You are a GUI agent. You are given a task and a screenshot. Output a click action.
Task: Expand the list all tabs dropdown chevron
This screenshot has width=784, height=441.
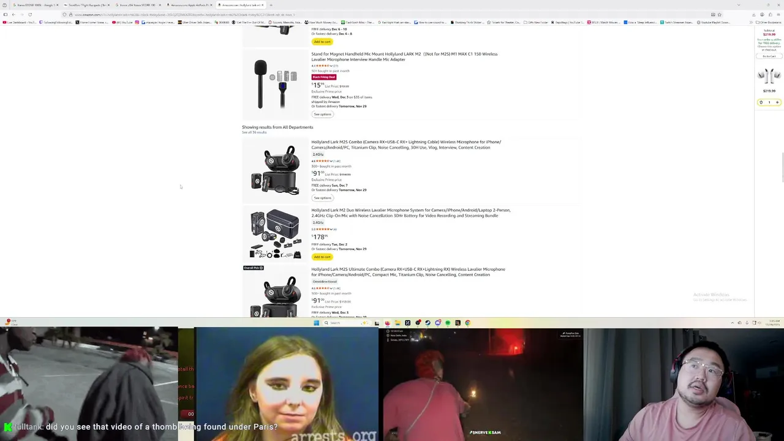point(739,5)
